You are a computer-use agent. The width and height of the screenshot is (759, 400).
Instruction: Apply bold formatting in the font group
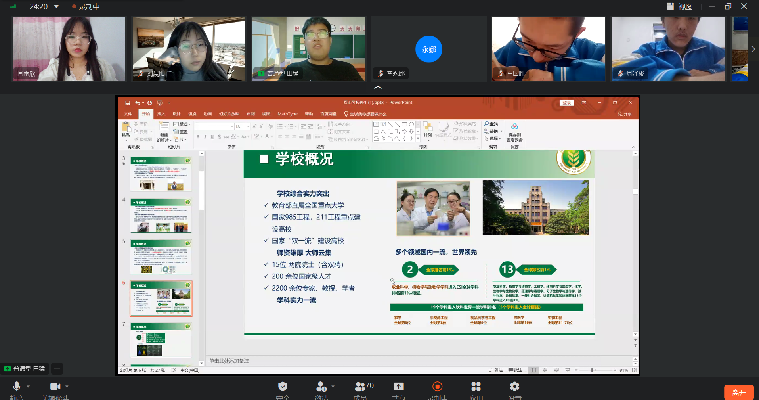[x=198, y=136]
